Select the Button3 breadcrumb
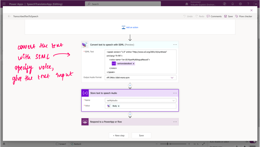The width and height of the screenshot is (260, 147). tap(76, 144)
